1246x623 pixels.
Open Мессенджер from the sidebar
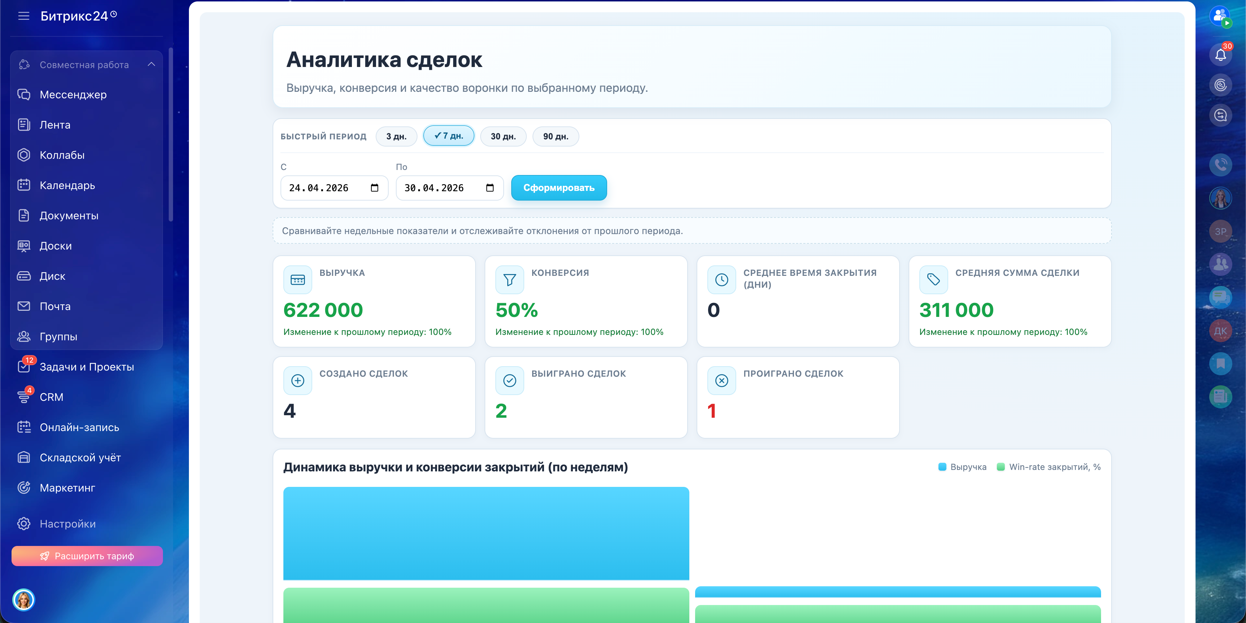[86, 95]
